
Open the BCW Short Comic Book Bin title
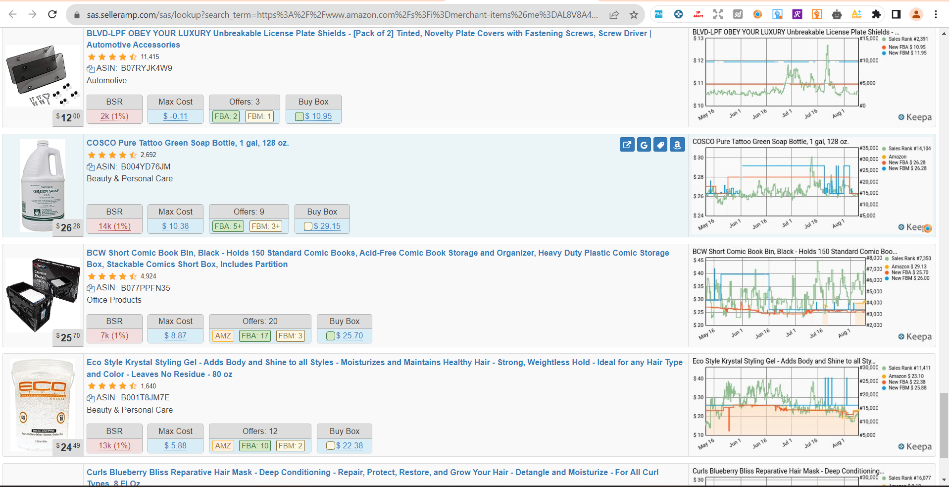pyautogui.click(x=378, y=259)
